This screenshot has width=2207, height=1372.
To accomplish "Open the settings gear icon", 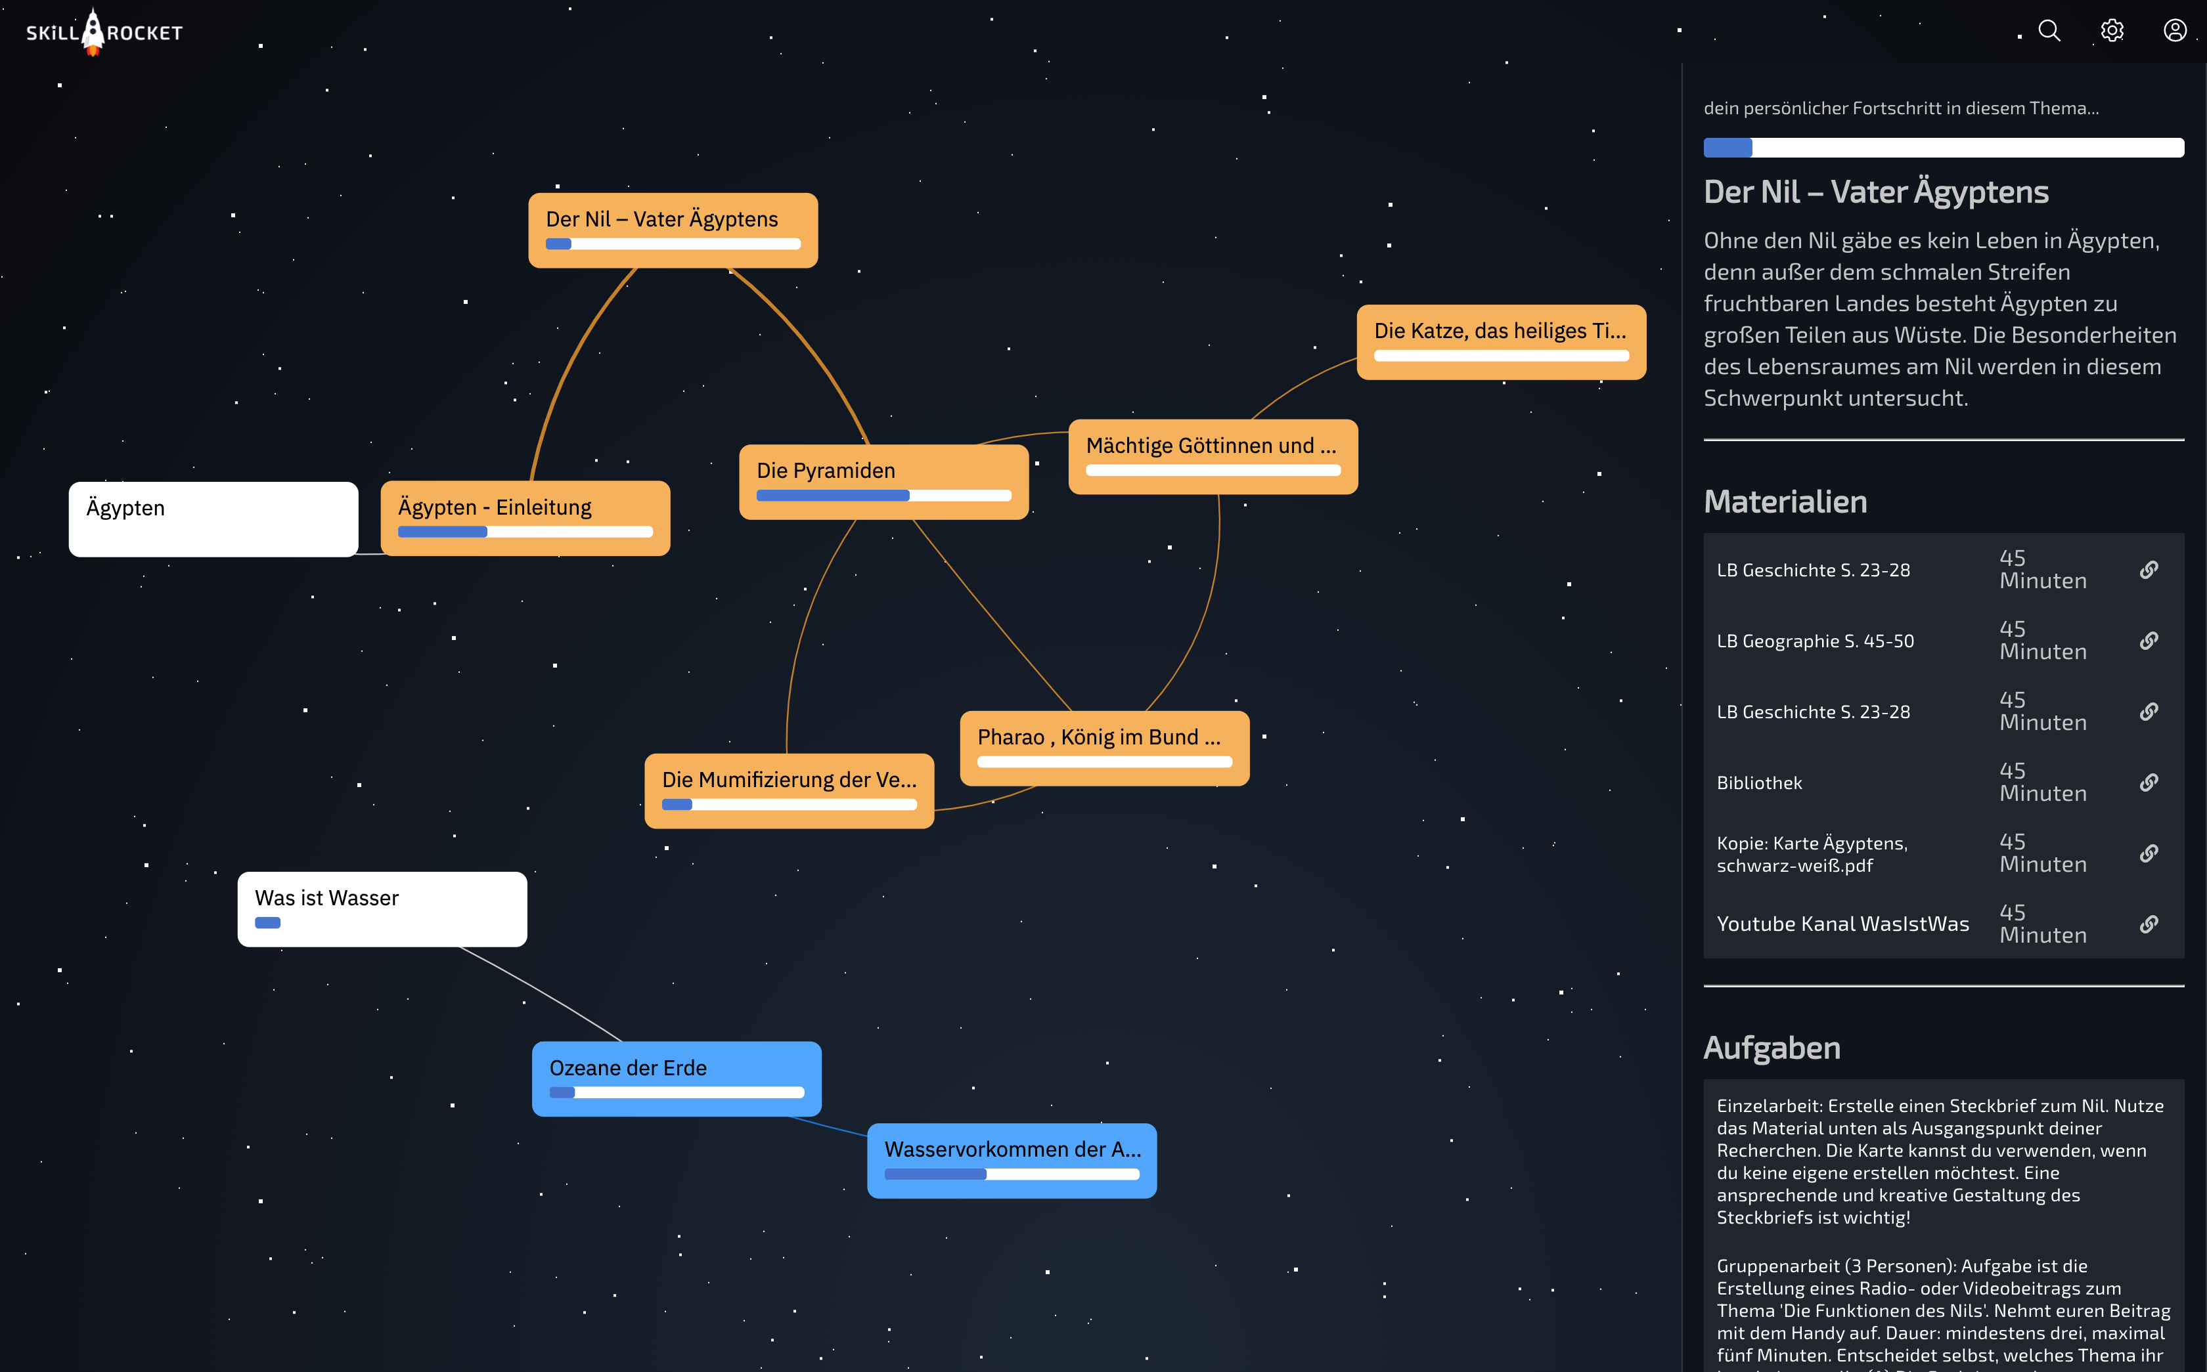I will (x=2112, y=31).
